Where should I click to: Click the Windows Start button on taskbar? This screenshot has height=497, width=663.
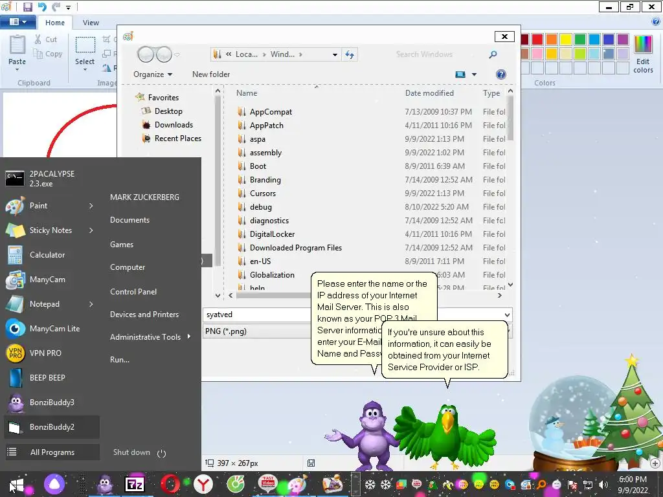coord(16,485)
